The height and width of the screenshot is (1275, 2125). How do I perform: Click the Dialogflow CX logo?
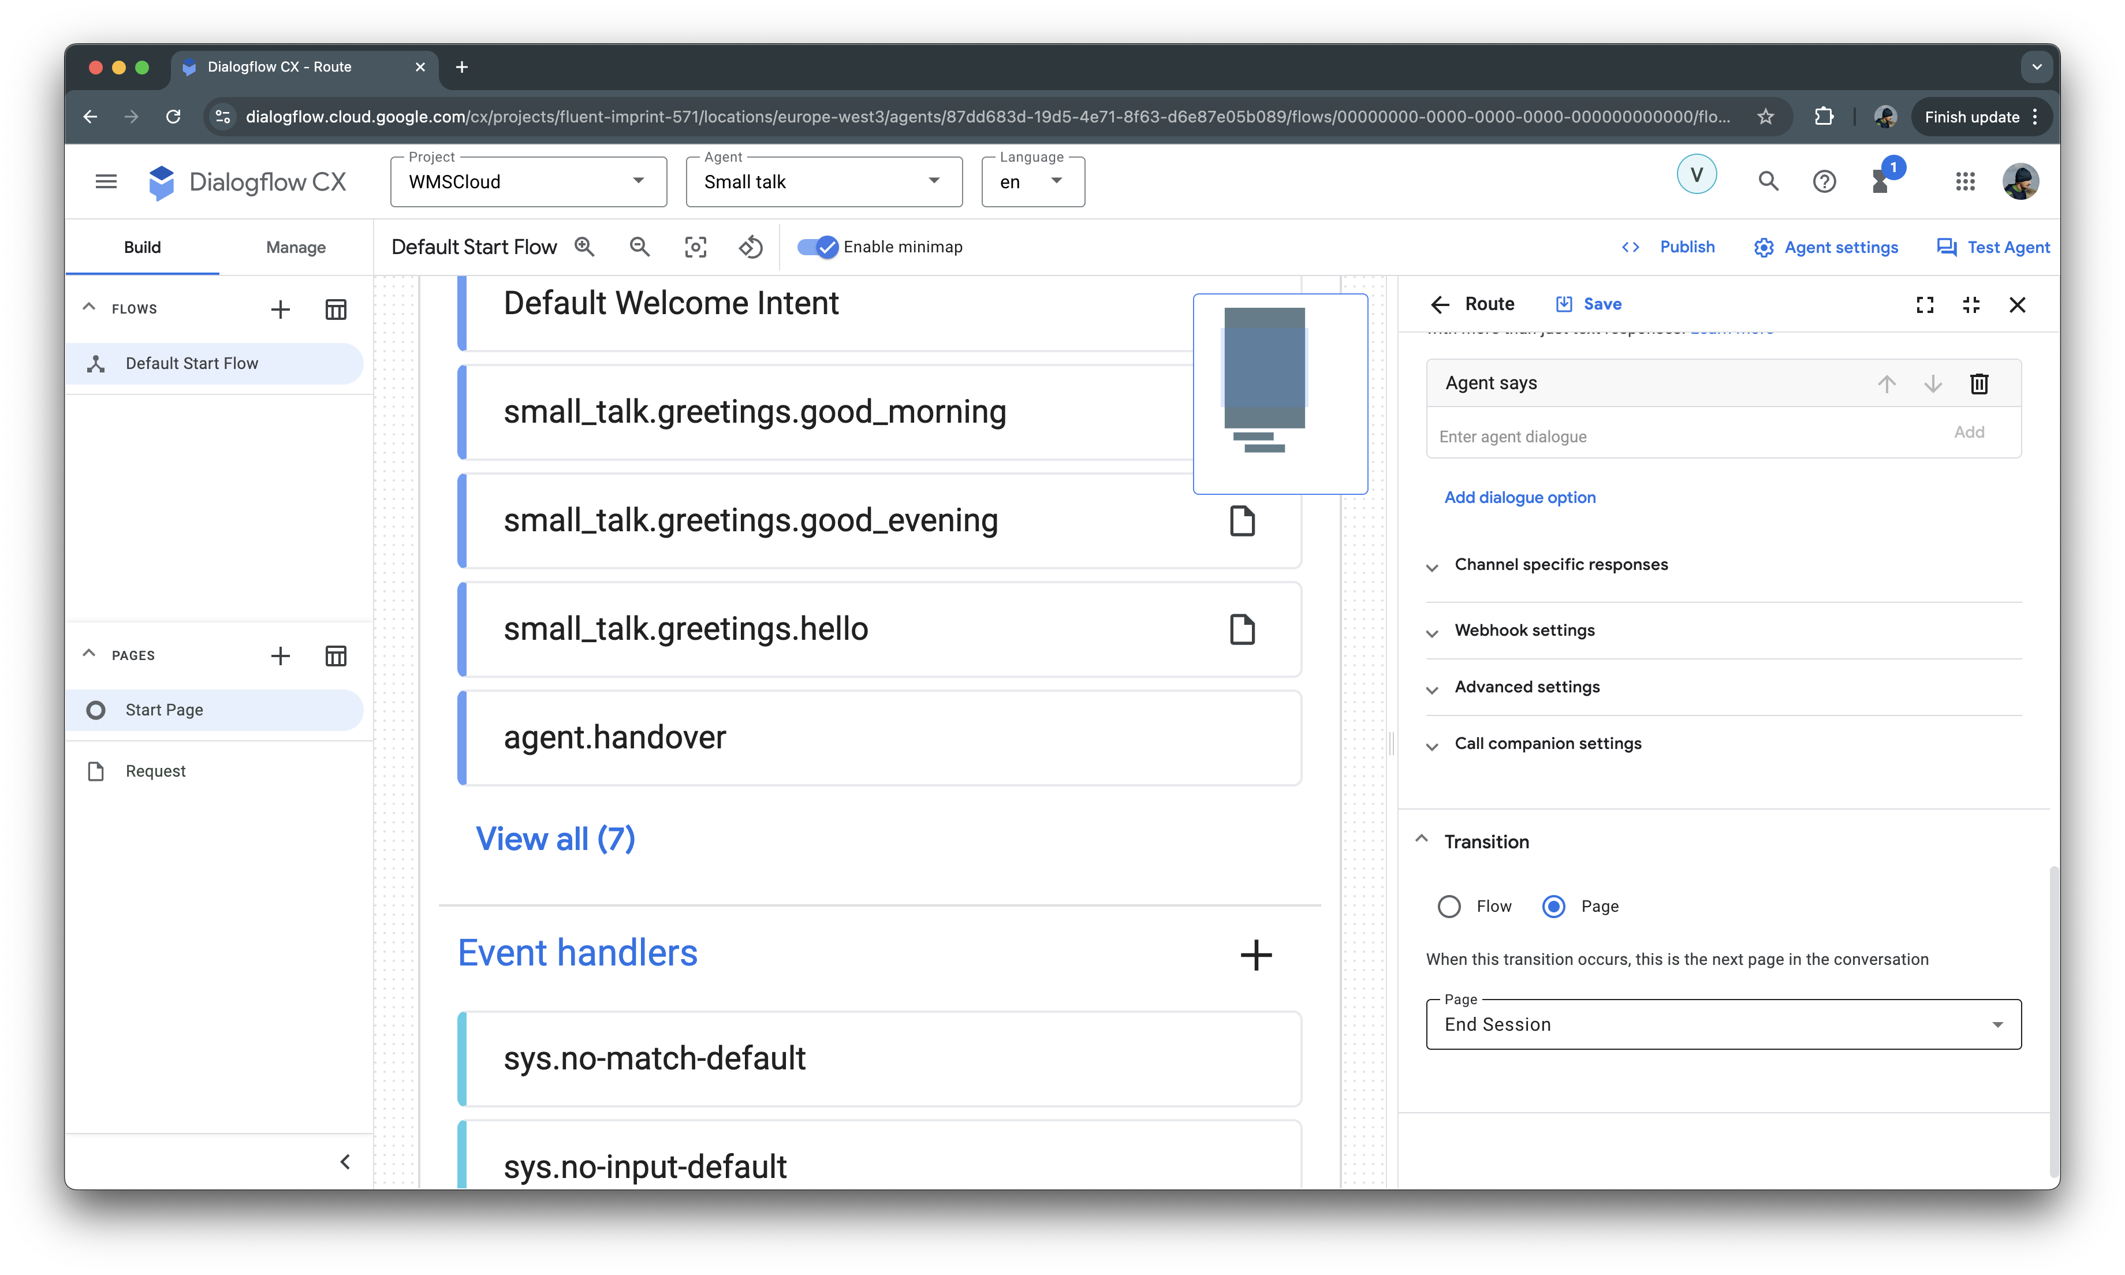click(x=247, y=182)
